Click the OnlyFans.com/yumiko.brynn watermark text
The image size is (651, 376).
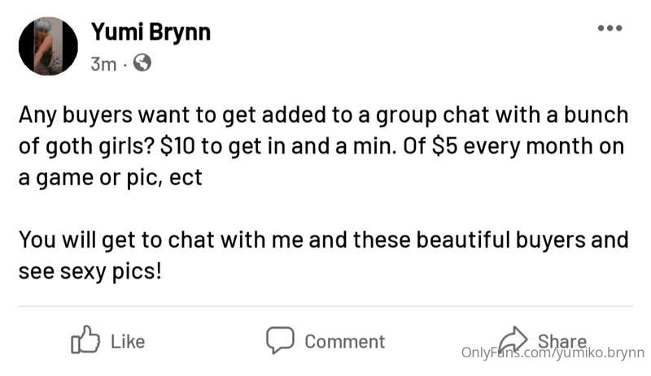tap(553, 352)
